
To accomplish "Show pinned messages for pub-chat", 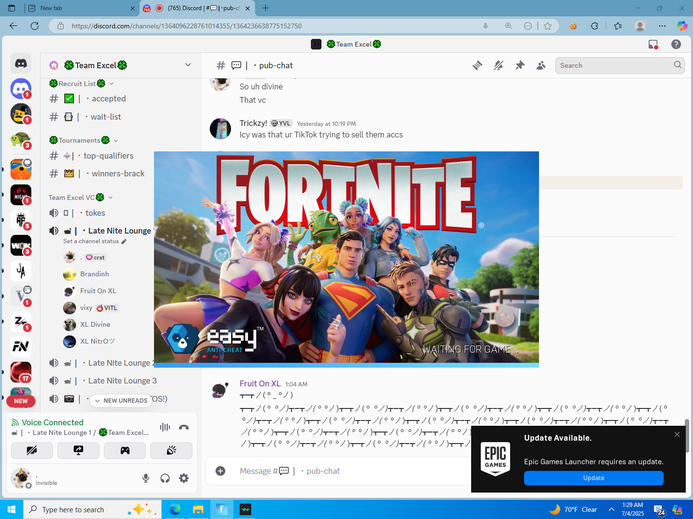I will [520, 65].
